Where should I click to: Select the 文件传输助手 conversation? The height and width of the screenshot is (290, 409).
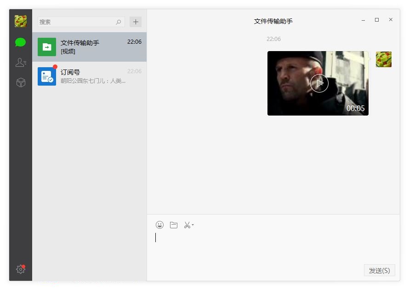(x=90, y=47)
